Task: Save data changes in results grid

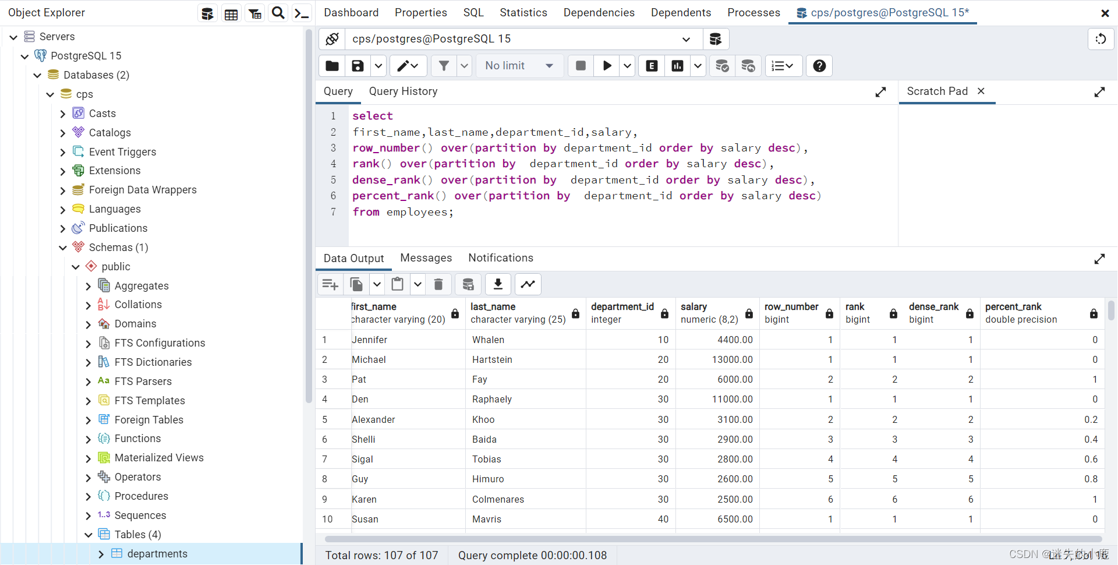Action: tap(468, 284)
